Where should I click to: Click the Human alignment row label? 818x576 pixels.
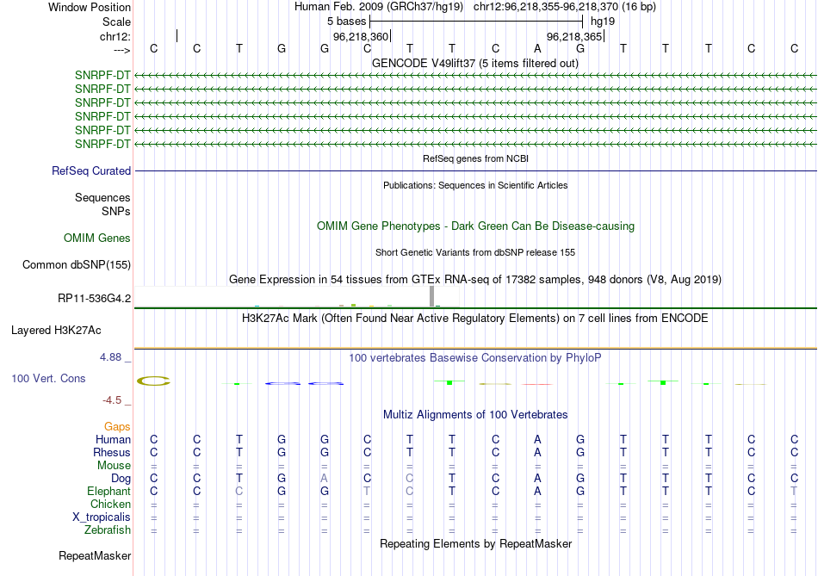(x=113, y=439)
